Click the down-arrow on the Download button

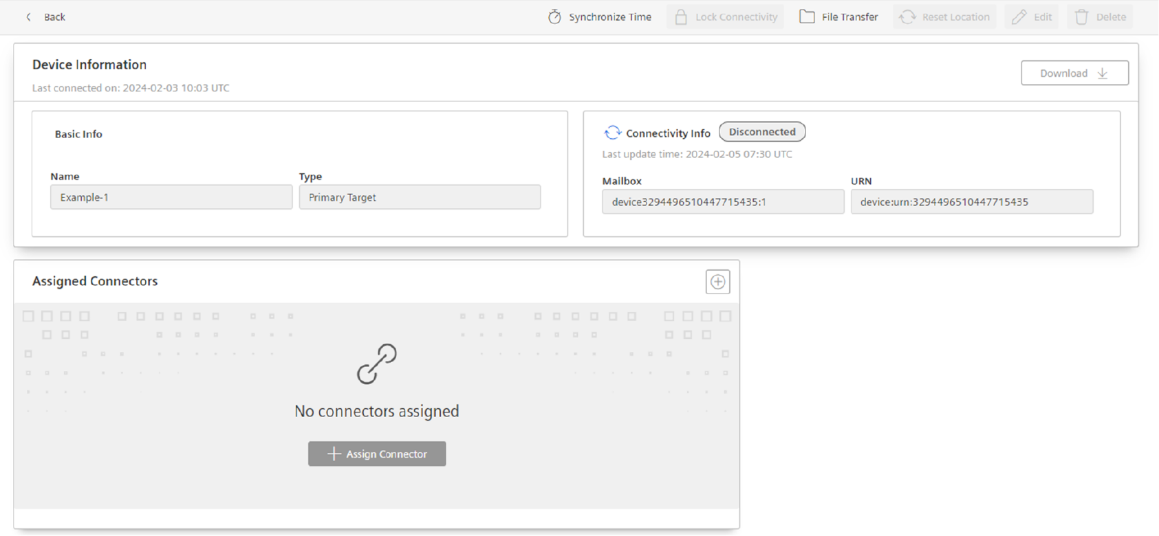(1103, 74)
